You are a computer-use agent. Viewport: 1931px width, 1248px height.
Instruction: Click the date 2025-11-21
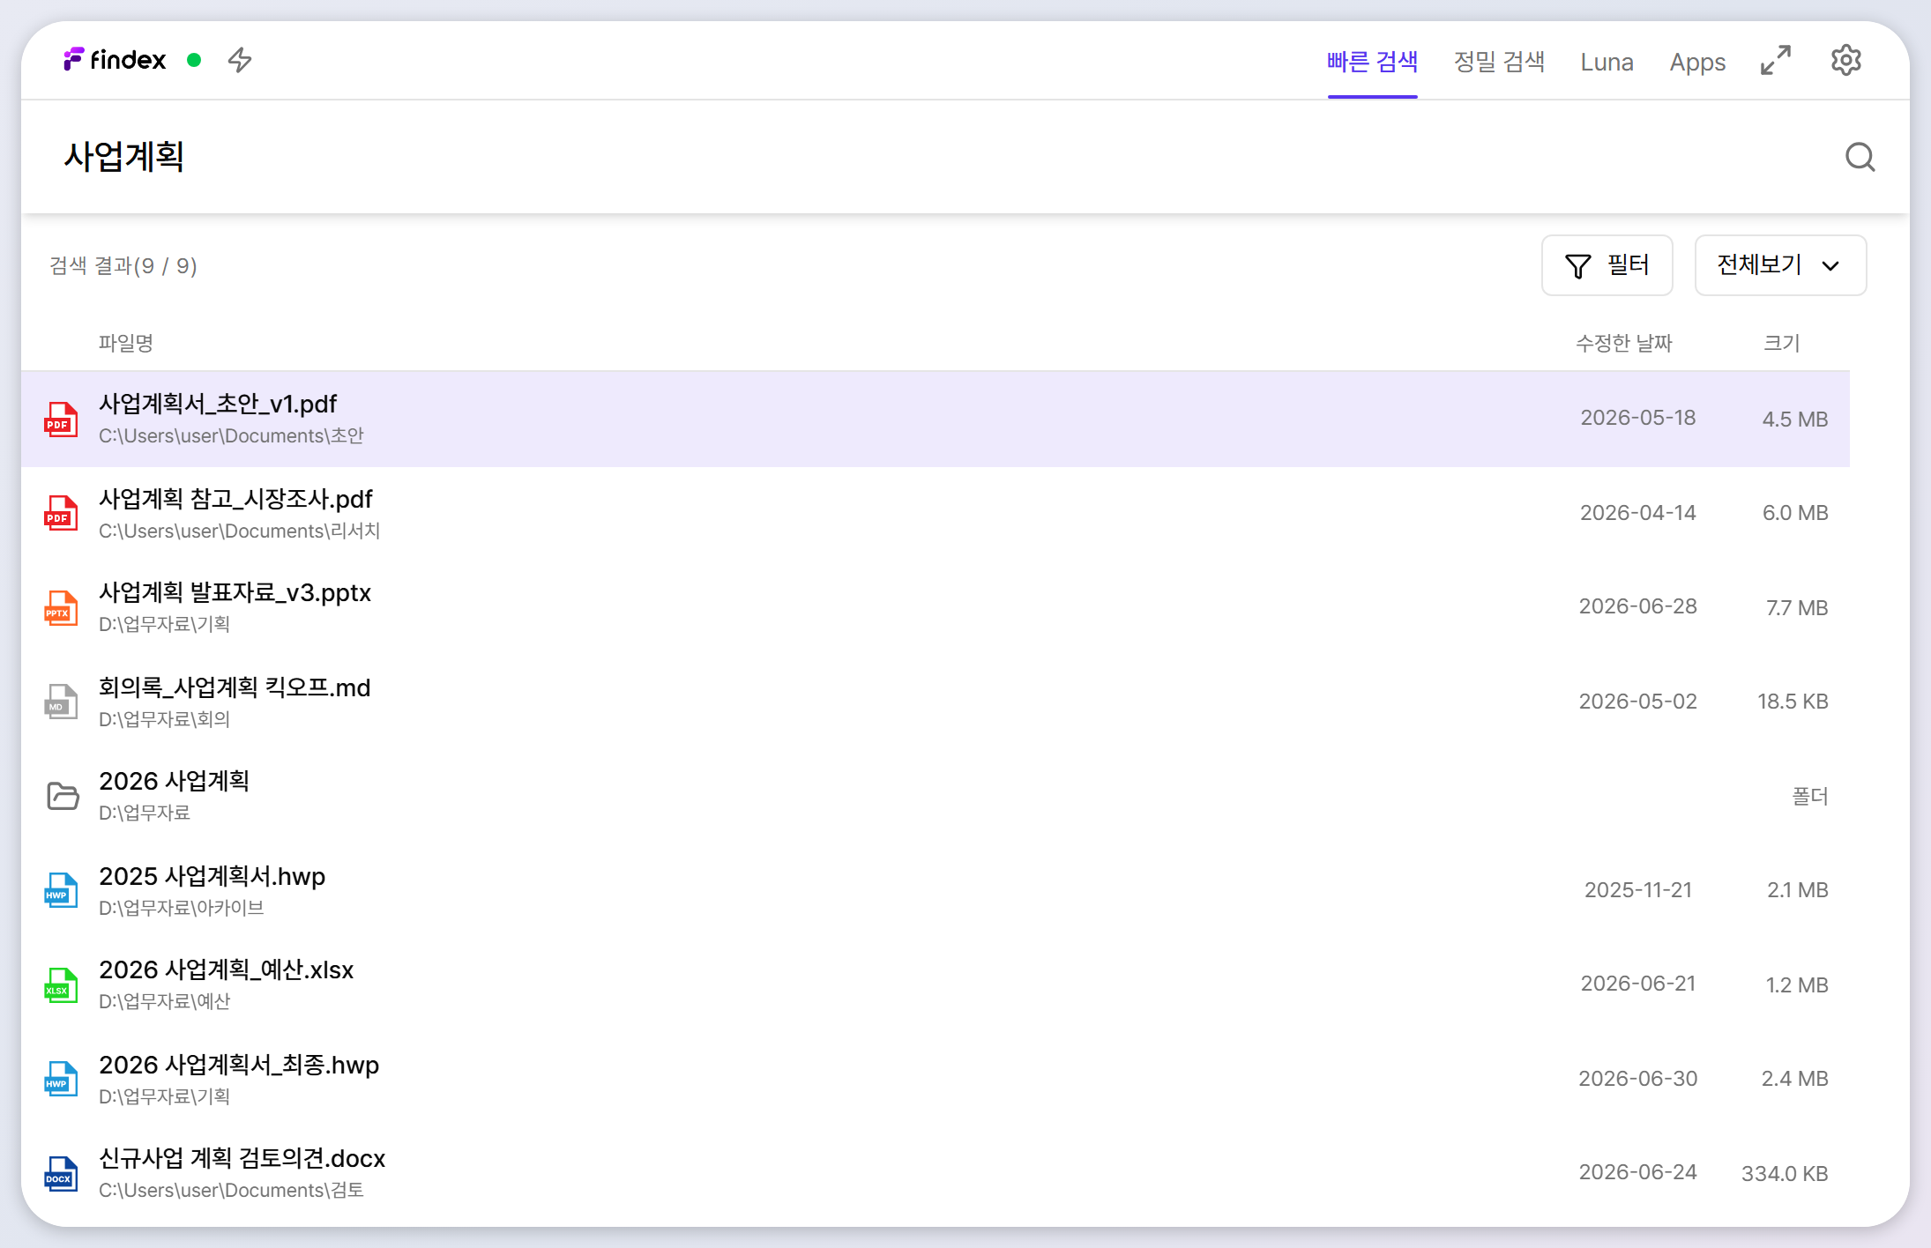1637,890
